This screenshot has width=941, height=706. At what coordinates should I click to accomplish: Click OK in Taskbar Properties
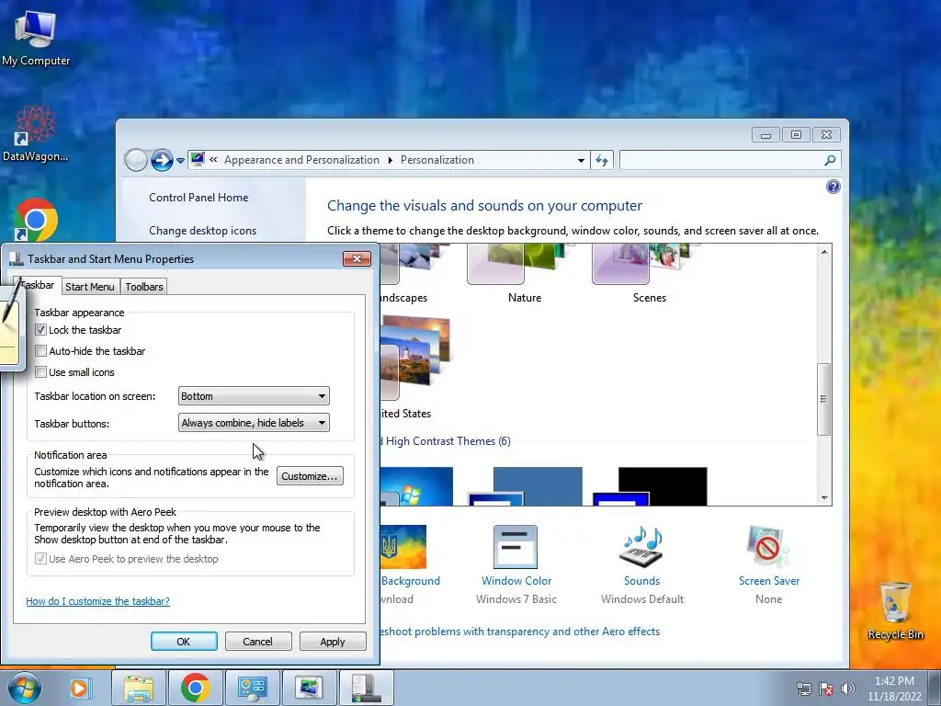(x=184, y=641)
